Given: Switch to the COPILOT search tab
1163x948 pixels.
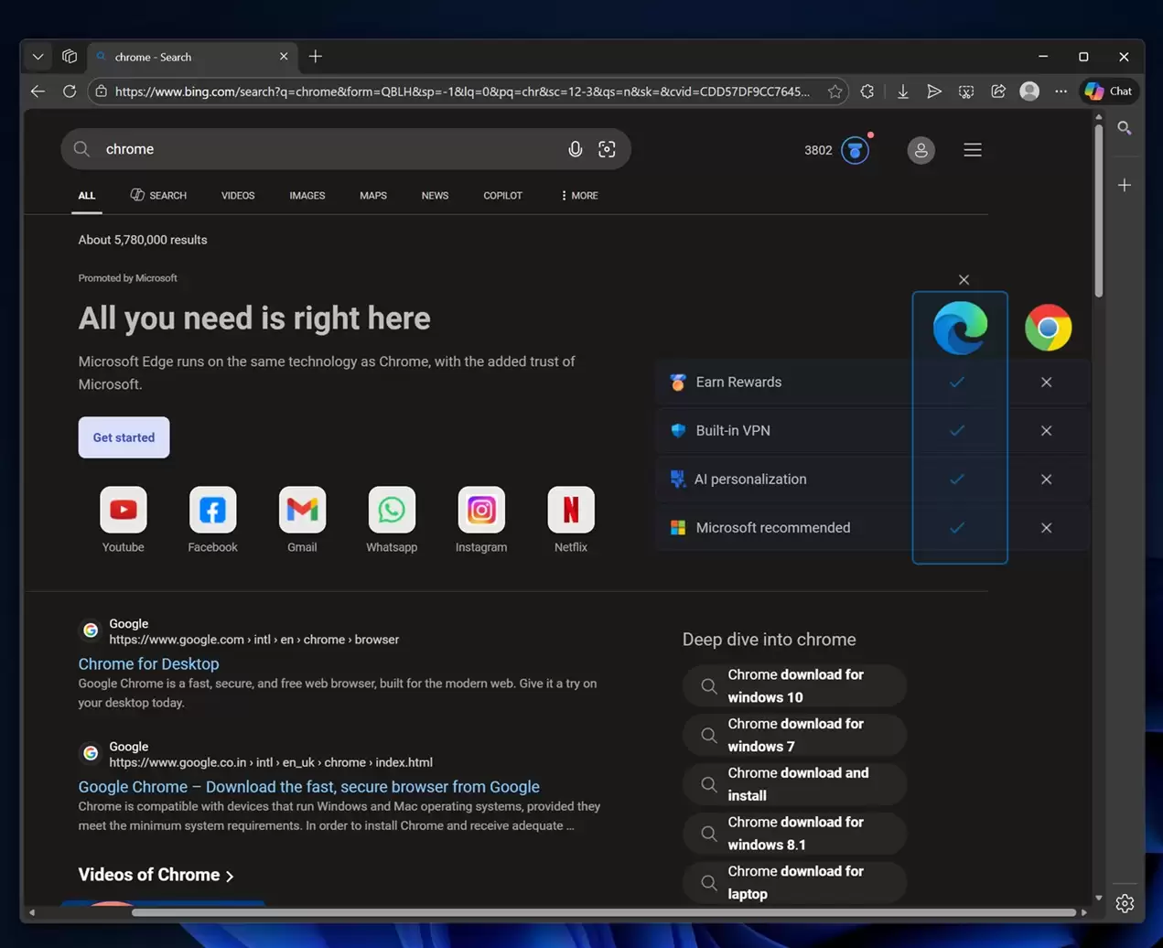Looking at the screenshot, I should (501, 195).
